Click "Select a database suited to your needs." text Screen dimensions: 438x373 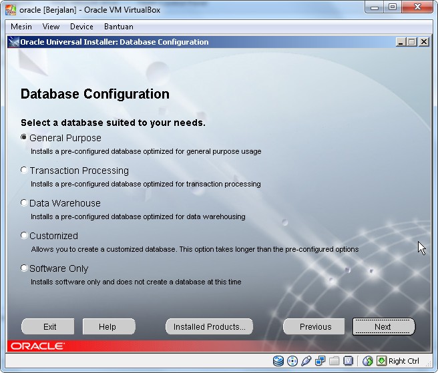click(x=113, y=123)
